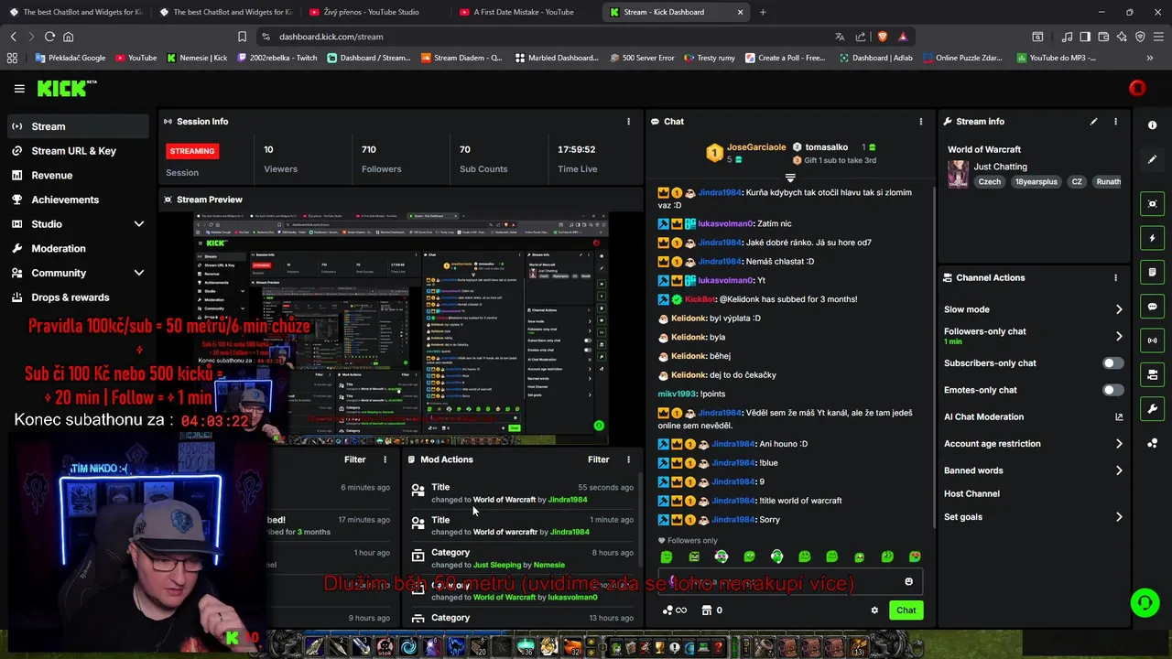Open Chat panel three-dot options
Image resolution: width=1172 pixels, height=659 pixels.
[x=921, y=121]
